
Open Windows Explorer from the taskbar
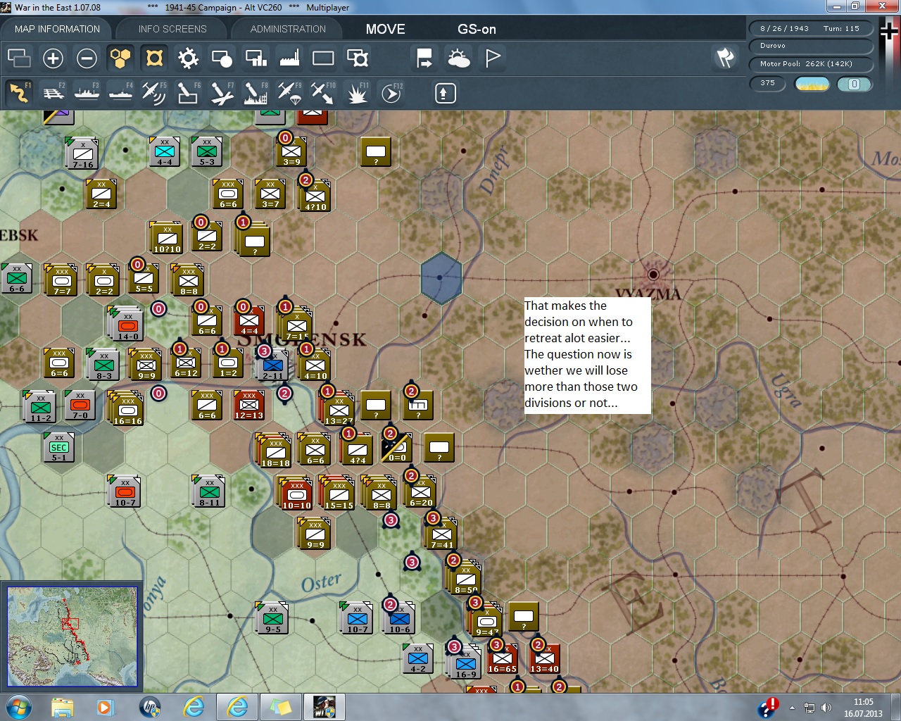62,707
